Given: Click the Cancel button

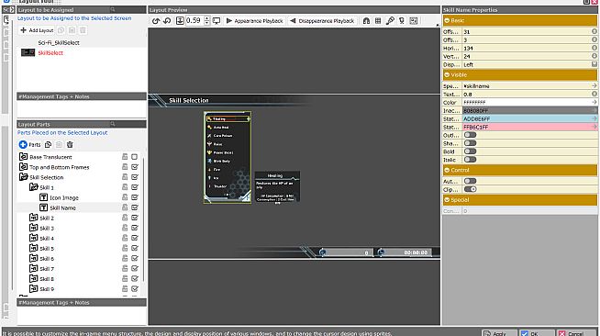Looking at the screenshot, I should [575, 333].
